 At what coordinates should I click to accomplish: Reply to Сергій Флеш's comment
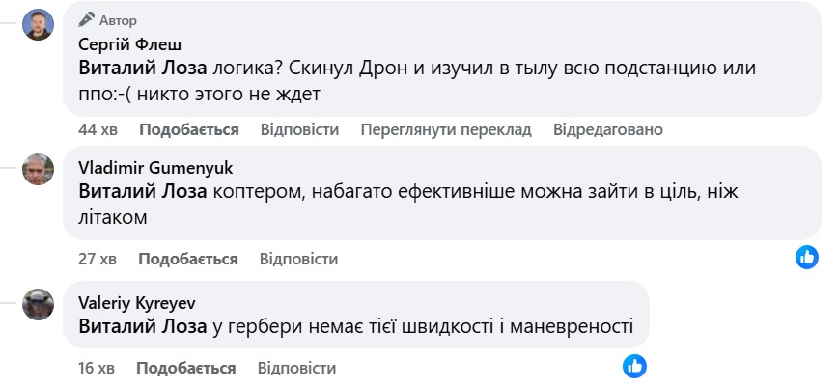[299, 129]
